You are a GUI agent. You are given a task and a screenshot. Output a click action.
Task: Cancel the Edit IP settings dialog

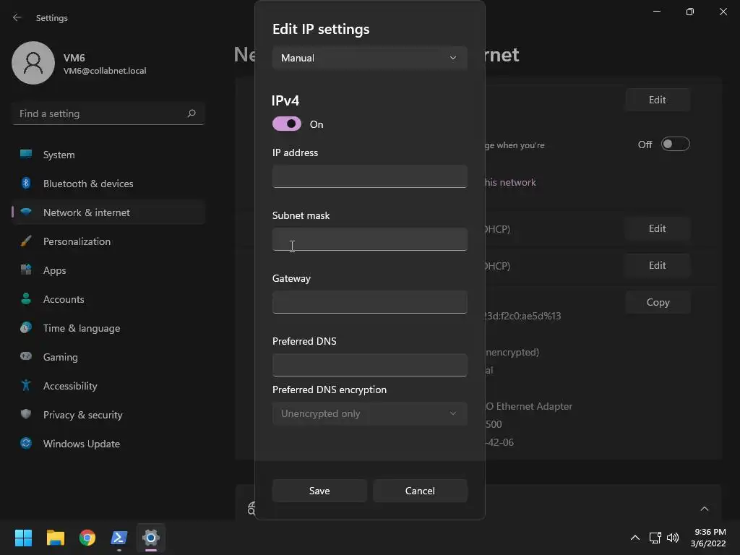coord(420,491)
